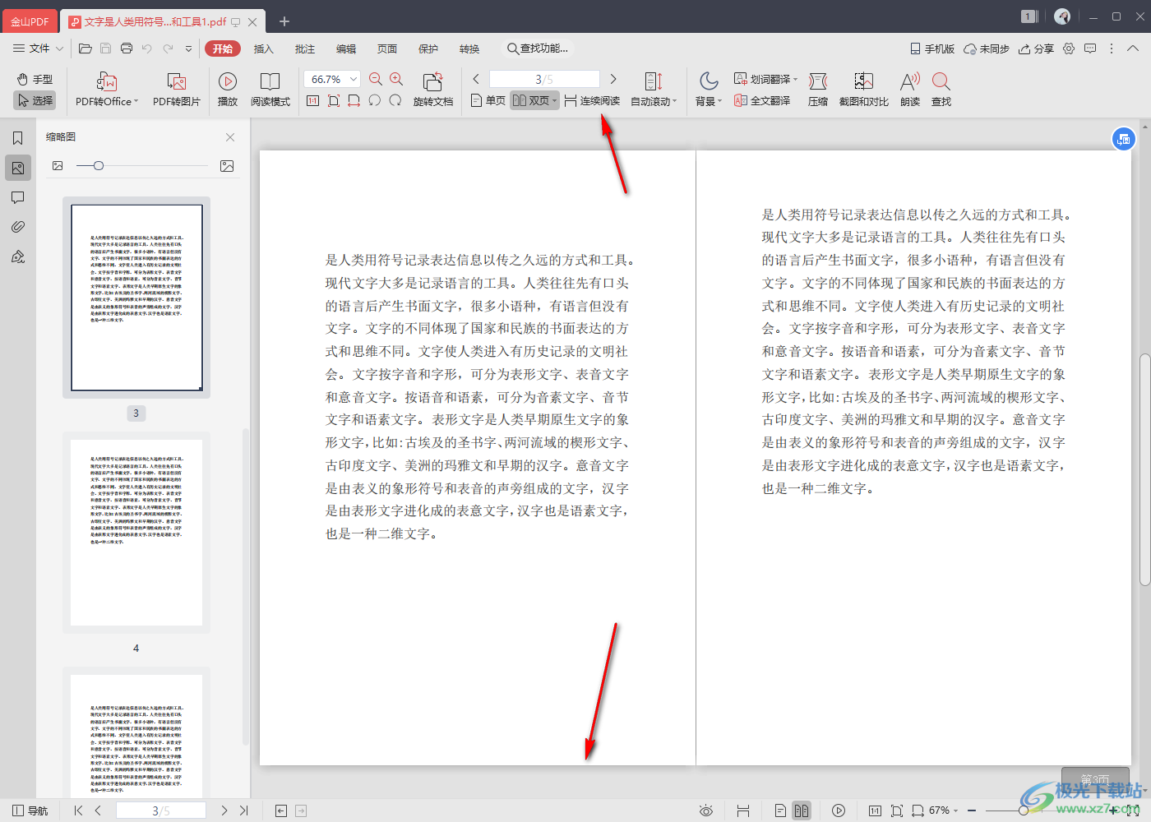This screenshot has height=822, width=1151.
Task: Switch to 插入 ribbon tab
Action: click(x=264, y=48)
